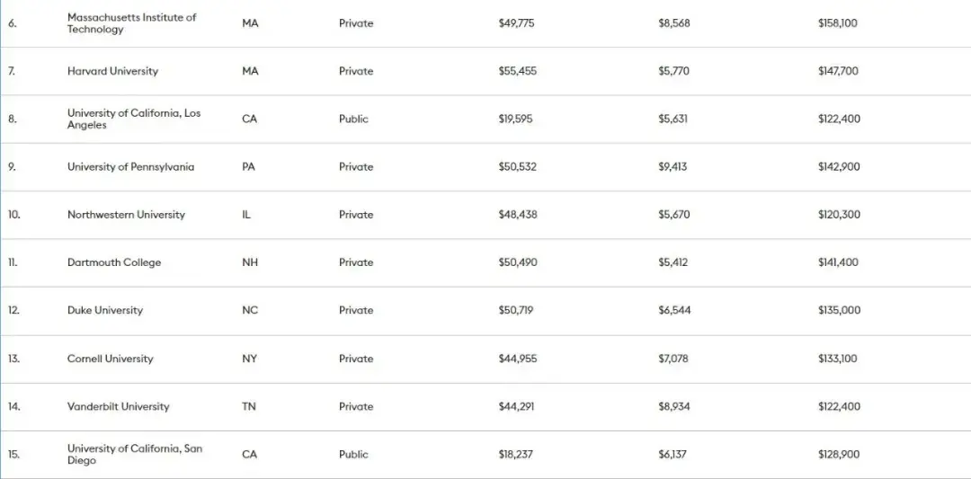Viewport: 971px width, 479px height.
Task: Select the $158,100 salary cell for MIT
Action: (837, 23)
